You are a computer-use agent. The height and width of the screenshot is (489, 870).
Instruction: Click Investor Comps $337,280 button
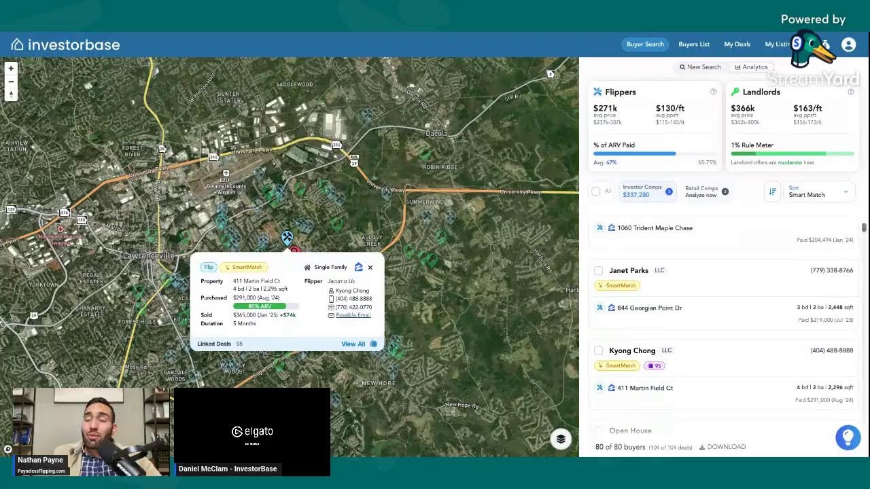(646, 192)
